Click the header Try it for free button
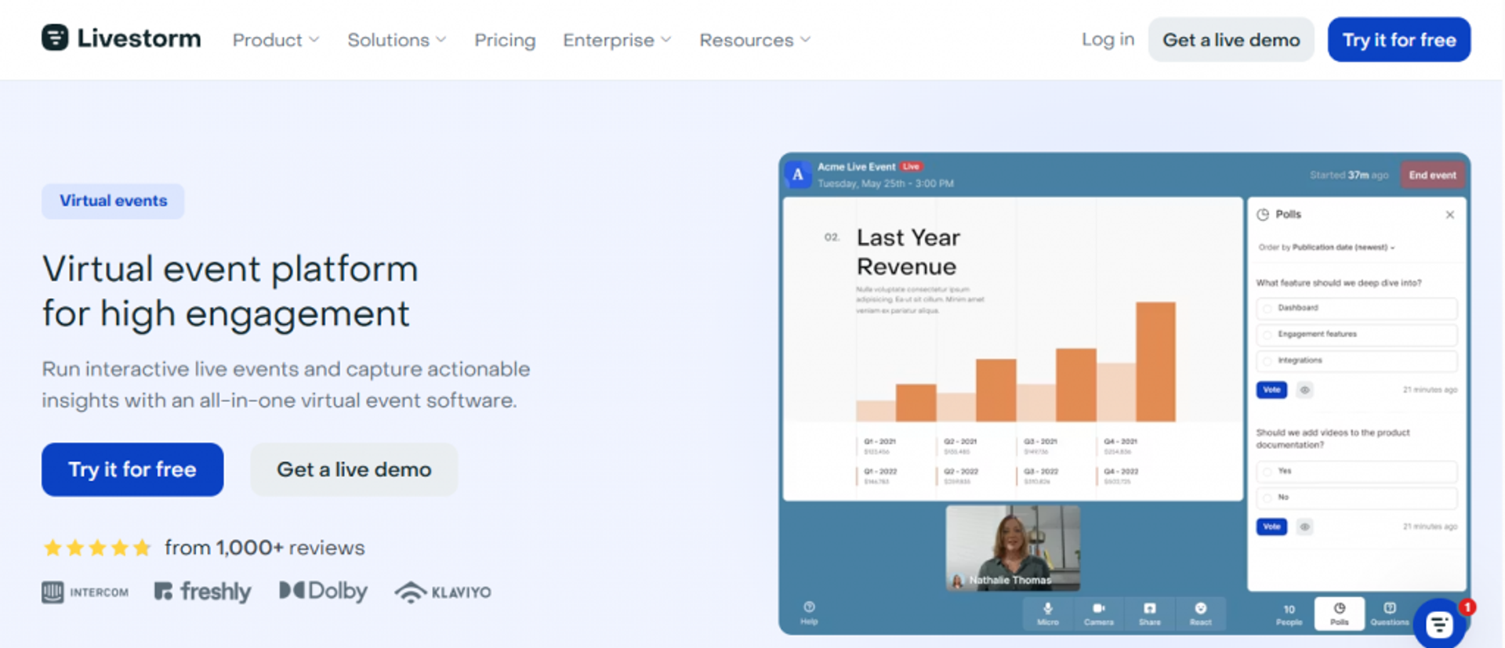This screenshot has width=1505, height=648. [x=1399, y=40]
